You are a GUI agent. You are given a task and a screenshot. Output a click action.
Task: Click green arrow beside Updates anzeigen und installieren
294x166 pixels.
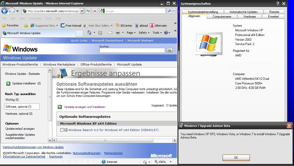pyautogui.click(x=60, y=107)
